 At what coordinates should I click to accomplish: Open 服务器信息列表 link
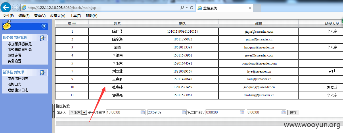[20, 50]
